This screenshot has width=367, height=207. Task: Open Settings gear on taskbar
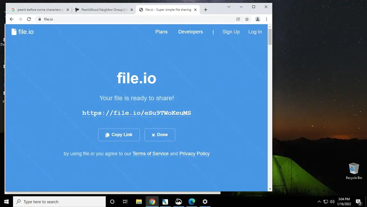pos(205,202)
